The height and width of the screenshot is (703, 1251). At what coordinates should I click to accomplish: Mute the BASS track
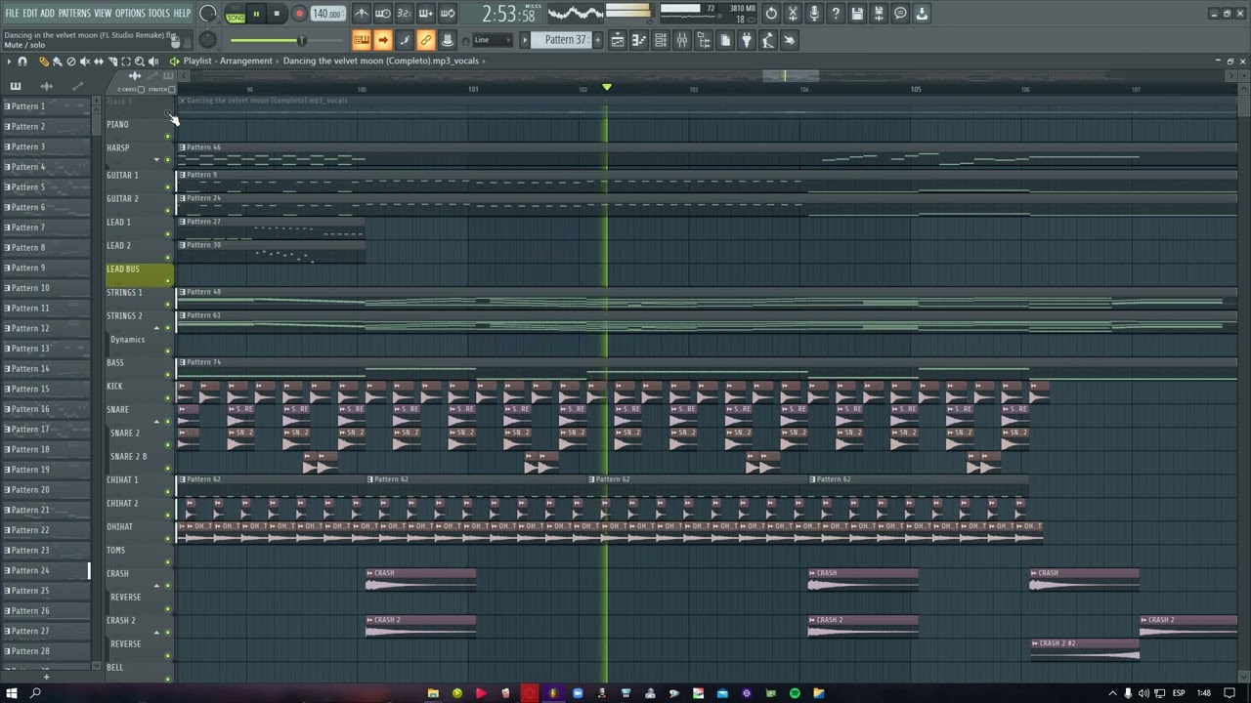coord(167,375)
